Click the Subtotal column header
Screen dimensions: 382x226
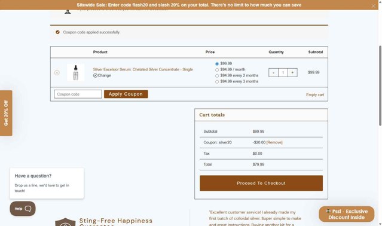click(316, 52)
